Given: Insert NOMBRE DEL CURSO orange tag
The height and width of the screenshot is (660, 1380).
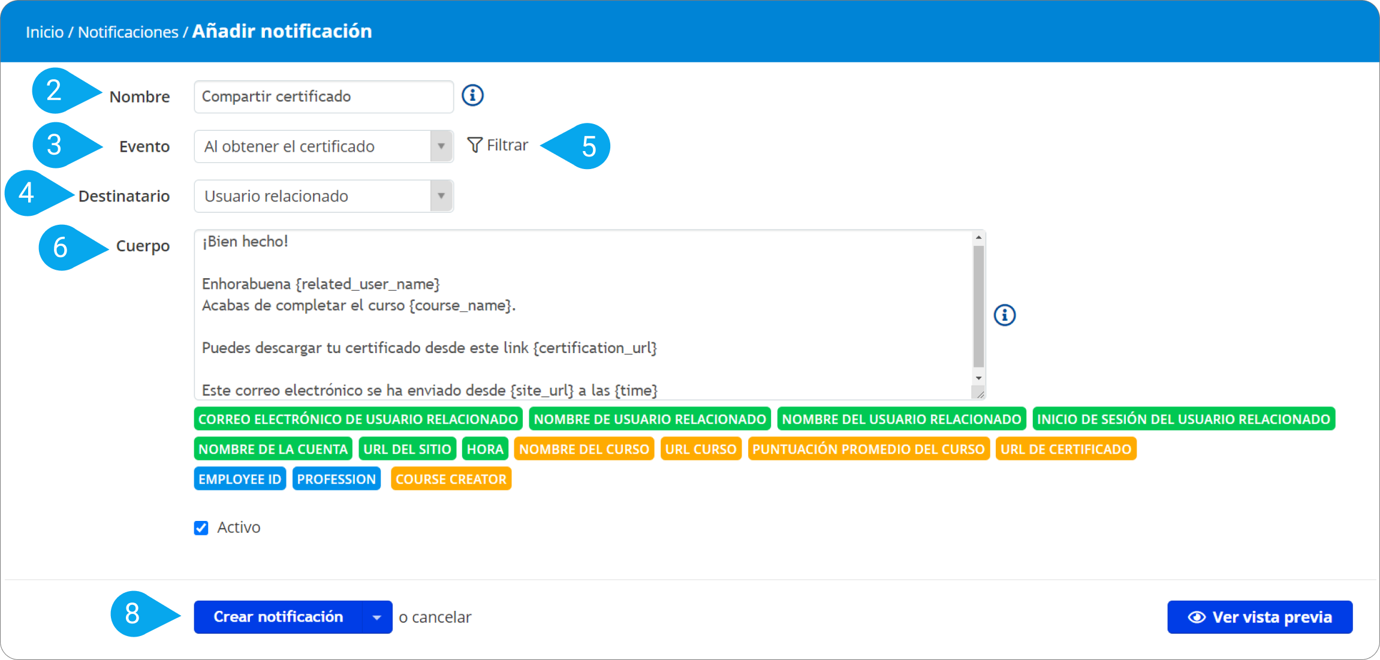Looking at the screenshot, I should (584, 449).
